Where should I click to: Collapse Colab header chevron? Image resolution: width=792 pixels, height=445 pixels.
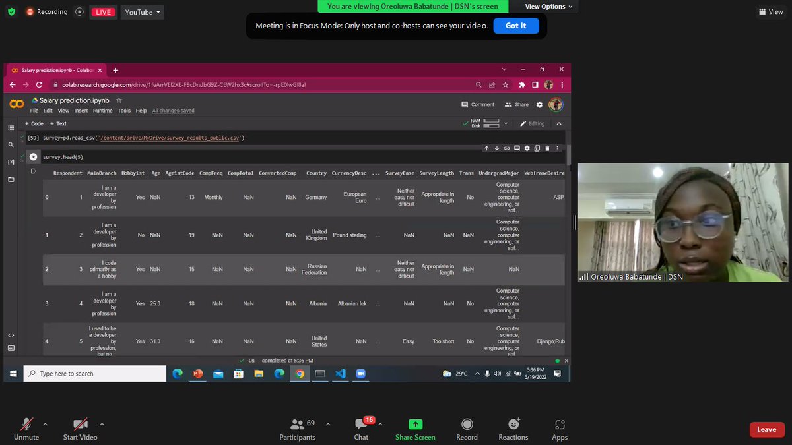(x=559, y=123)
